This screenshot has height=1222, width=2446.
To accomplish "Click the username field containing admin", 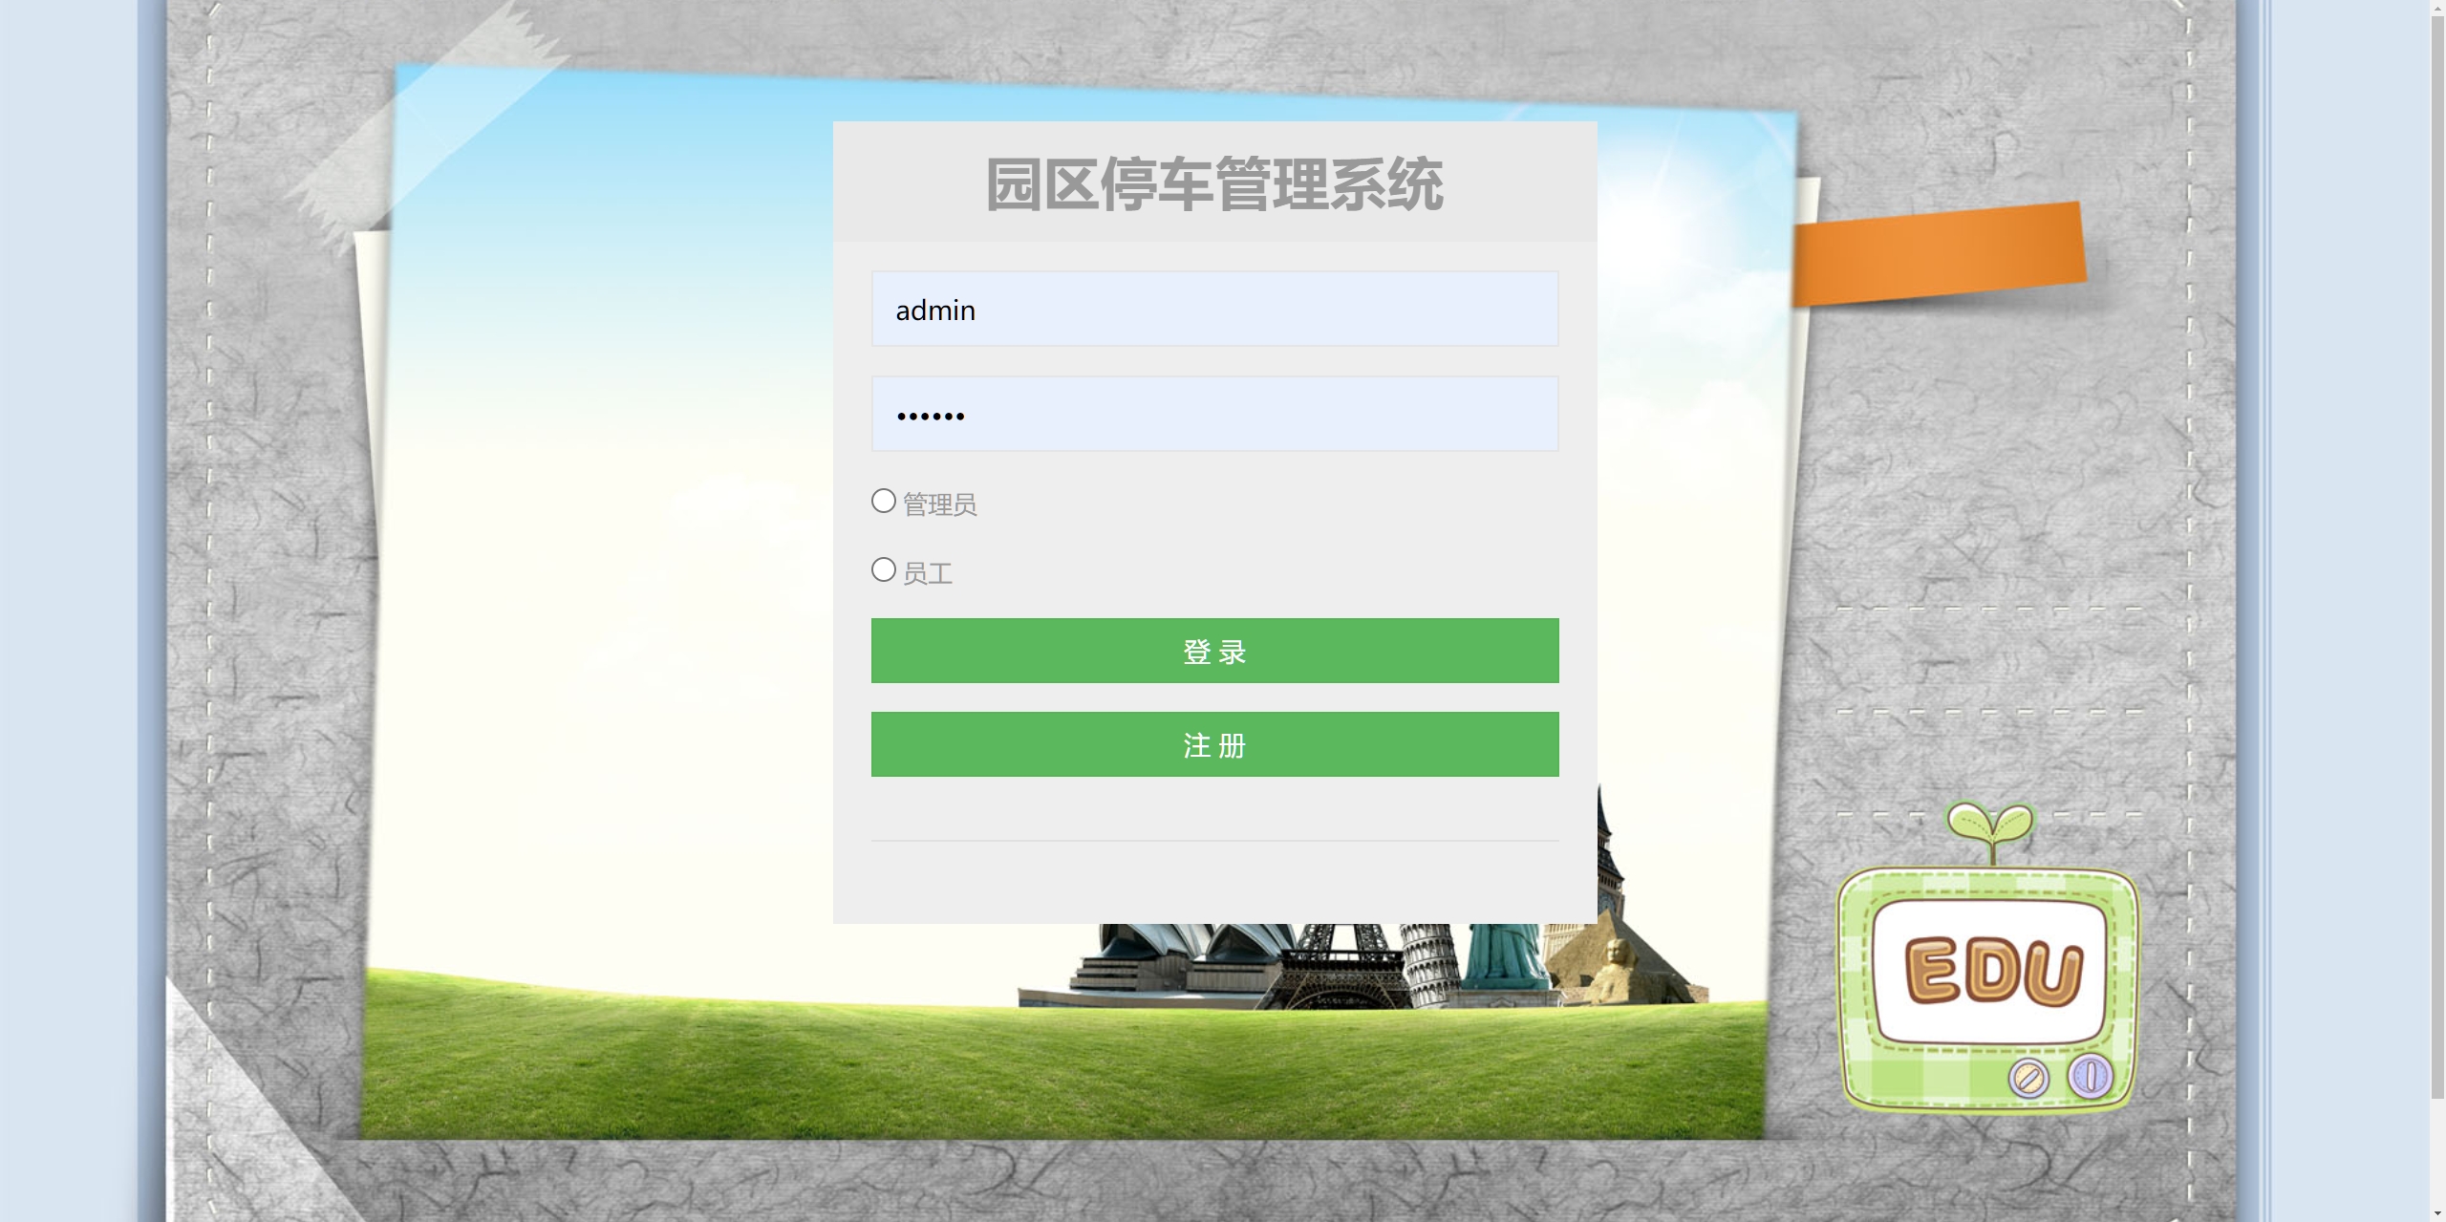I will click(x=1214, y=309).
